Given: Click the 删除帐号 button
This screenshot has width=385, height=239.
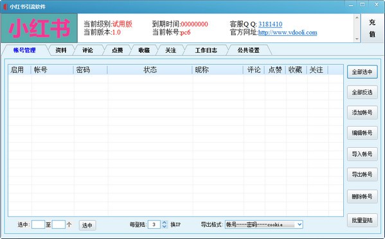Looking at the screenshot, I should (362, 197).
